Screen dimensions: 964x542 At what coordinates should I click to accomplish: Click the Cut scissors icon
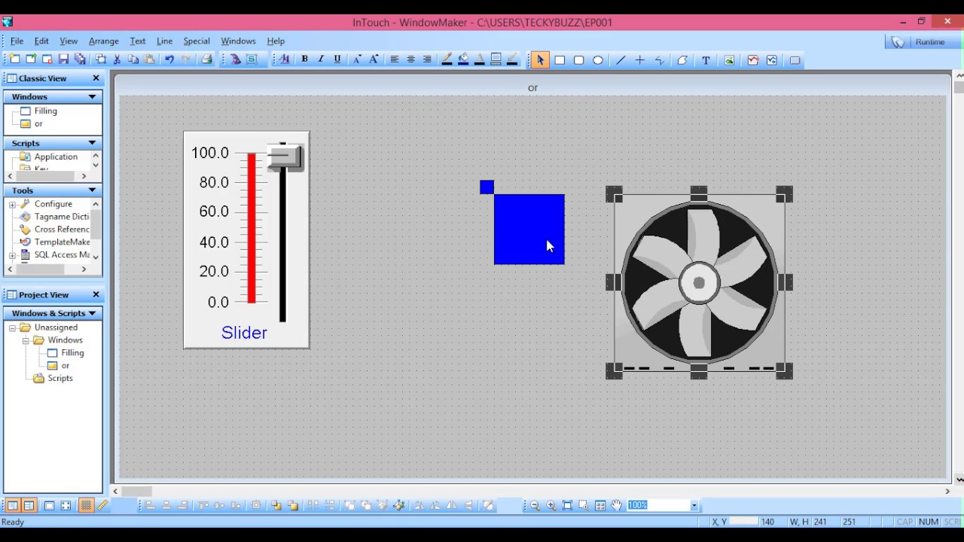pos(117,59)
